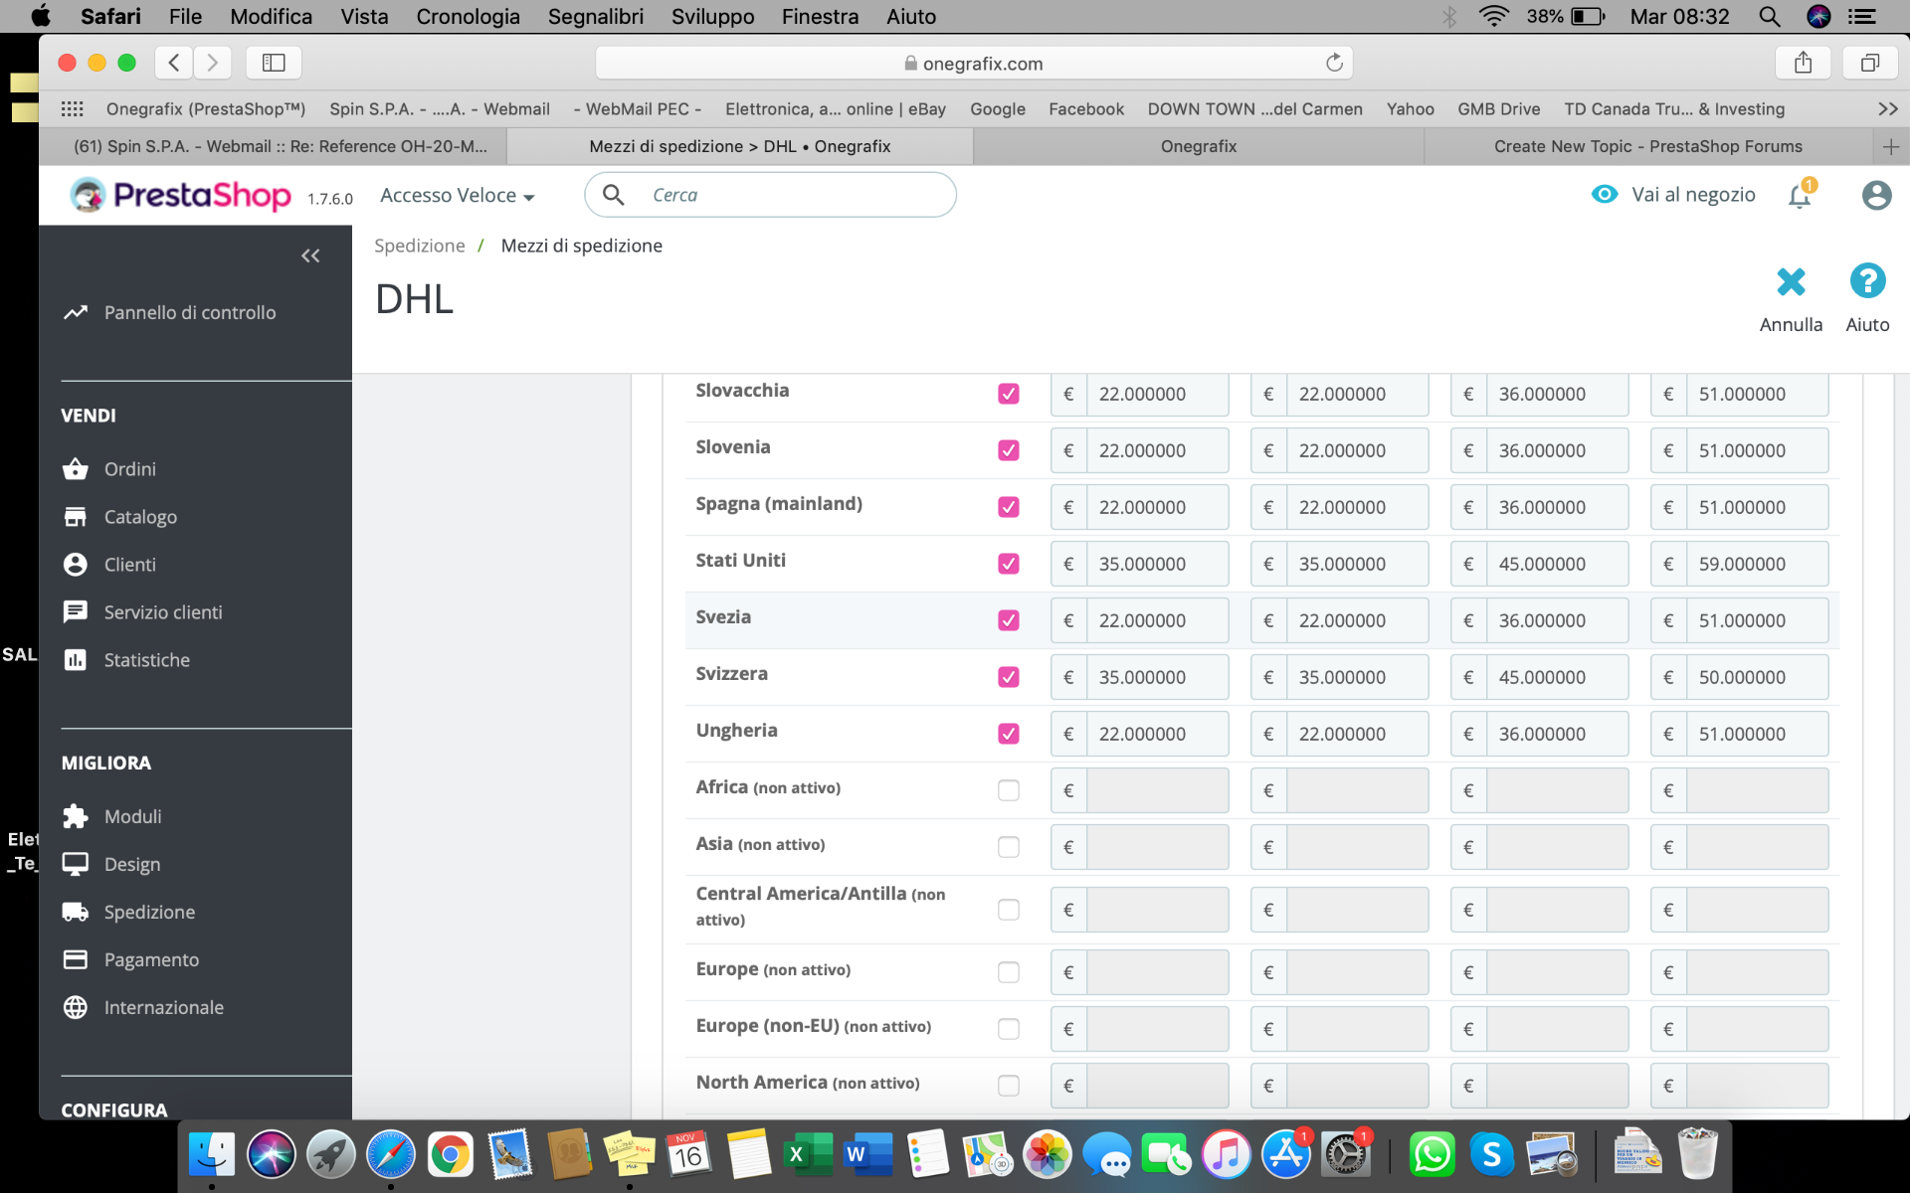Click the Spedizione breadcrumb link

[419, 246]
